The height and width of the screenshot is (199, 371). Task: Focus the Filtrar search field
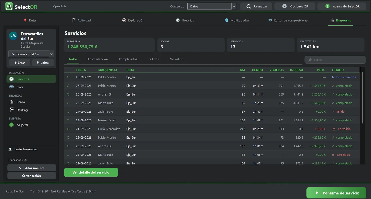(x=335, y=60)
